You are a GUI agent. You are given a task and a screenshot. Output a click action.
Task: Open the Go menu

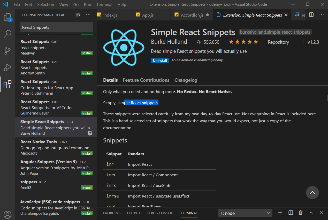coord(76,4)
